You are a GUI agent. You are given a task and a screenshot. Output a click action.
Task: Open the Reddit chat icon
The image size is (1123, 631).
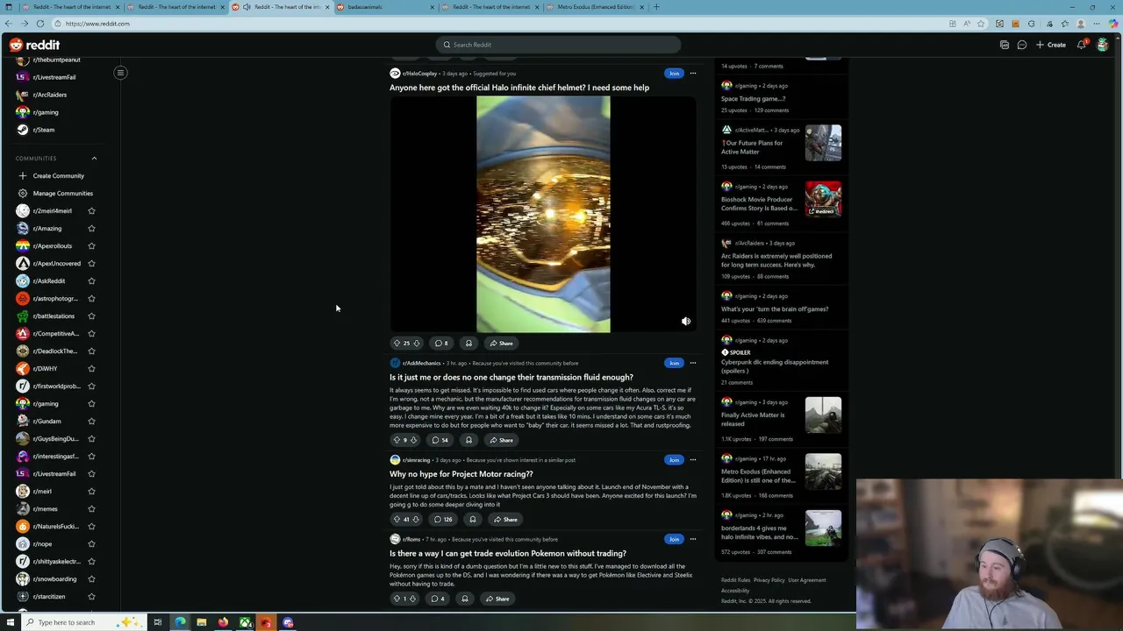coord(1022,45)
